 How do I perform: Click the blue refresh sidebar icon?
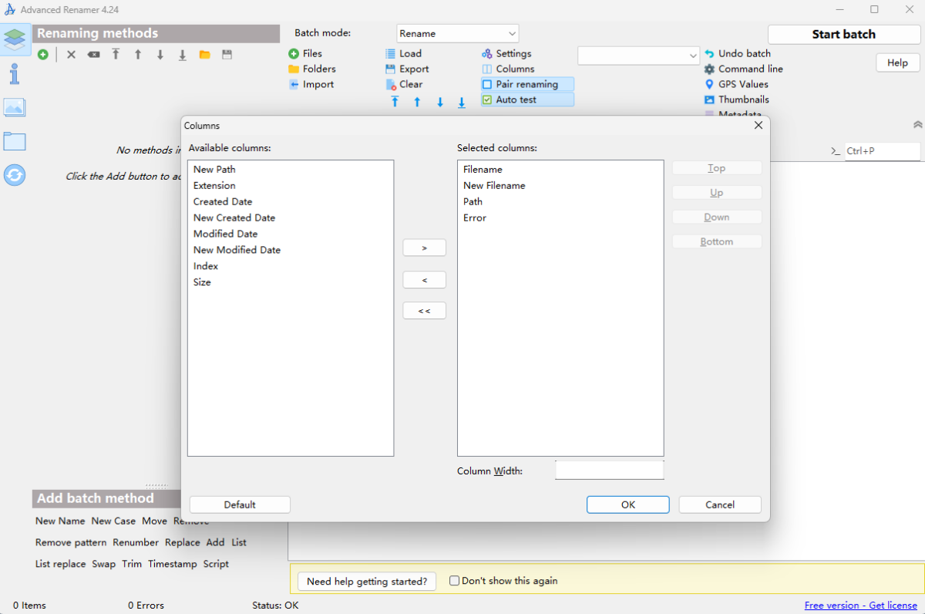(15, 175)
